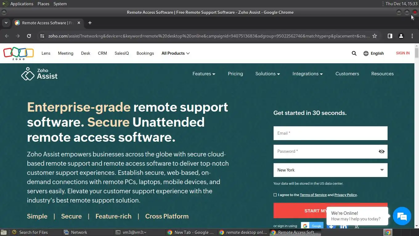Open the Zoho Assist logo link
This screenshot has height=236, width=419.
[x=39, y=74]
